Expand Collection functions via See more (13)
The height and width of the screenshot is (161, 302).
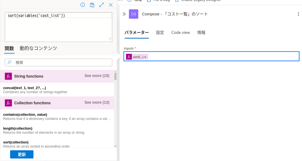click(97, 103)
